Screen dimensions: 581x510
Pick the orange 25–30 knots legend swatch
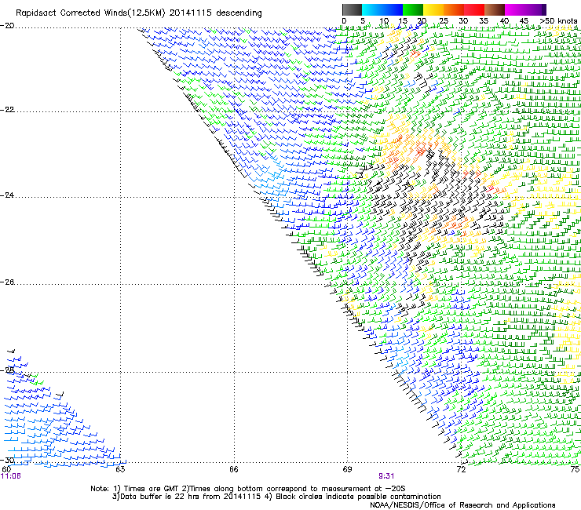pos(454,9)
